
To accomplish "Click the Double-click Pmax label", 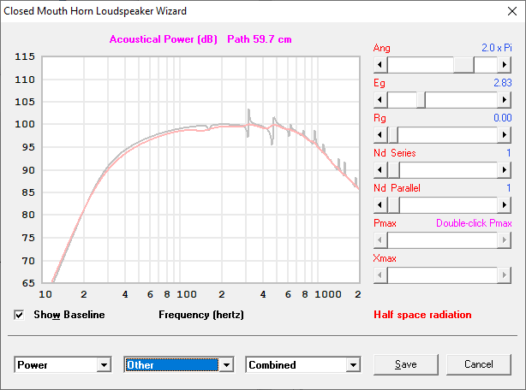I will tap(474, 223).
